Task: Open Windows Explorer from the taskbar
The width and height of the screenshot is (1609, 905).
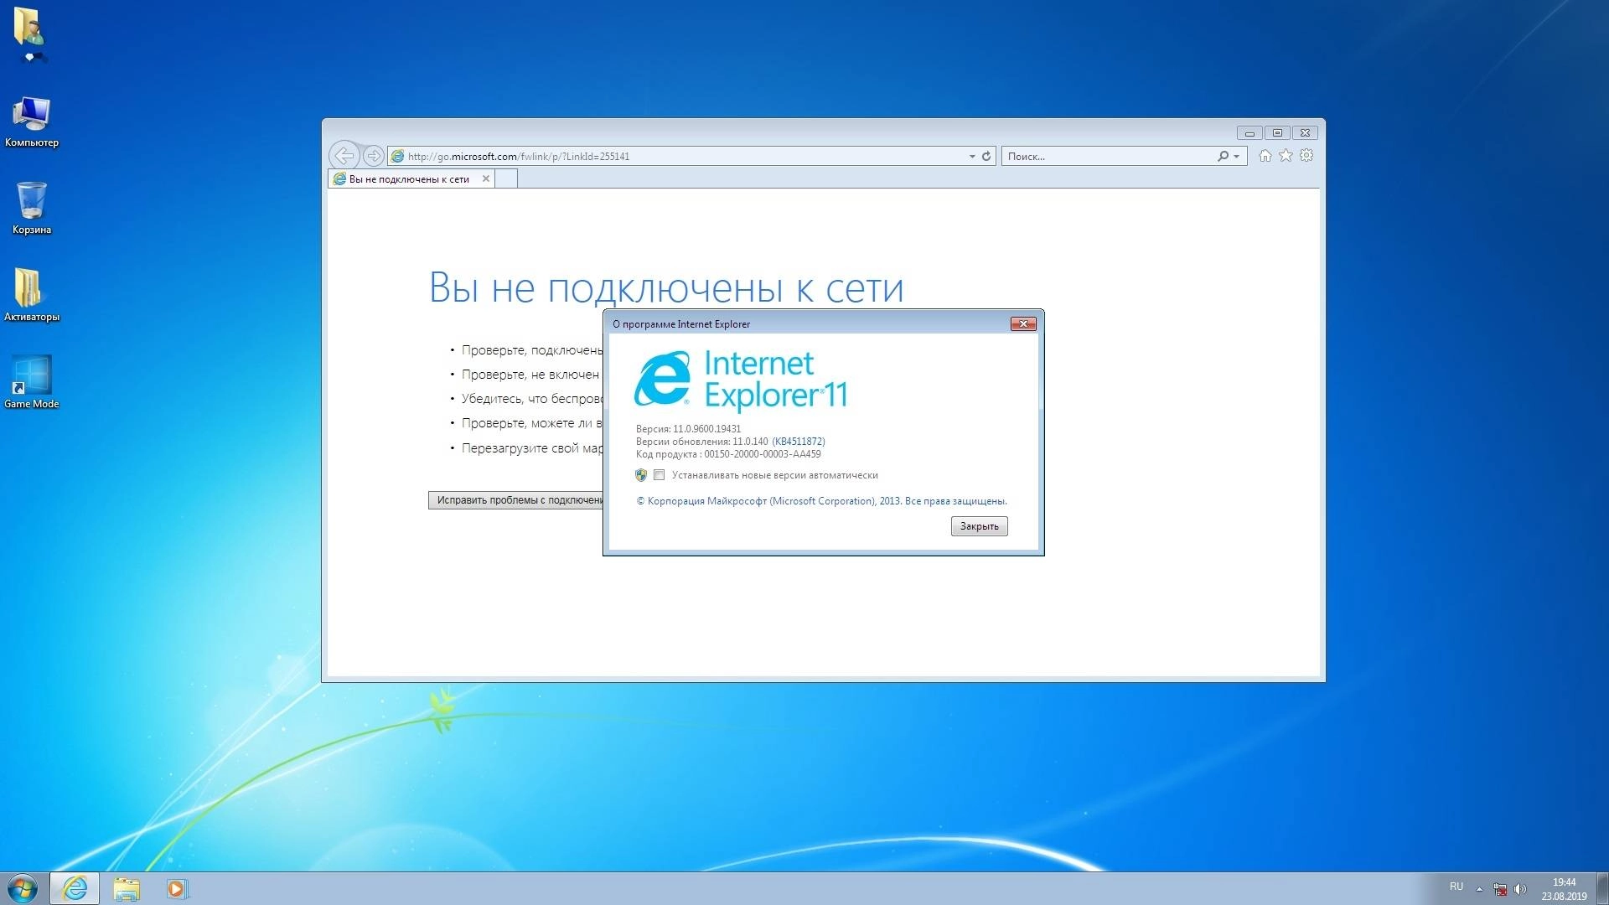Action: 127,888
